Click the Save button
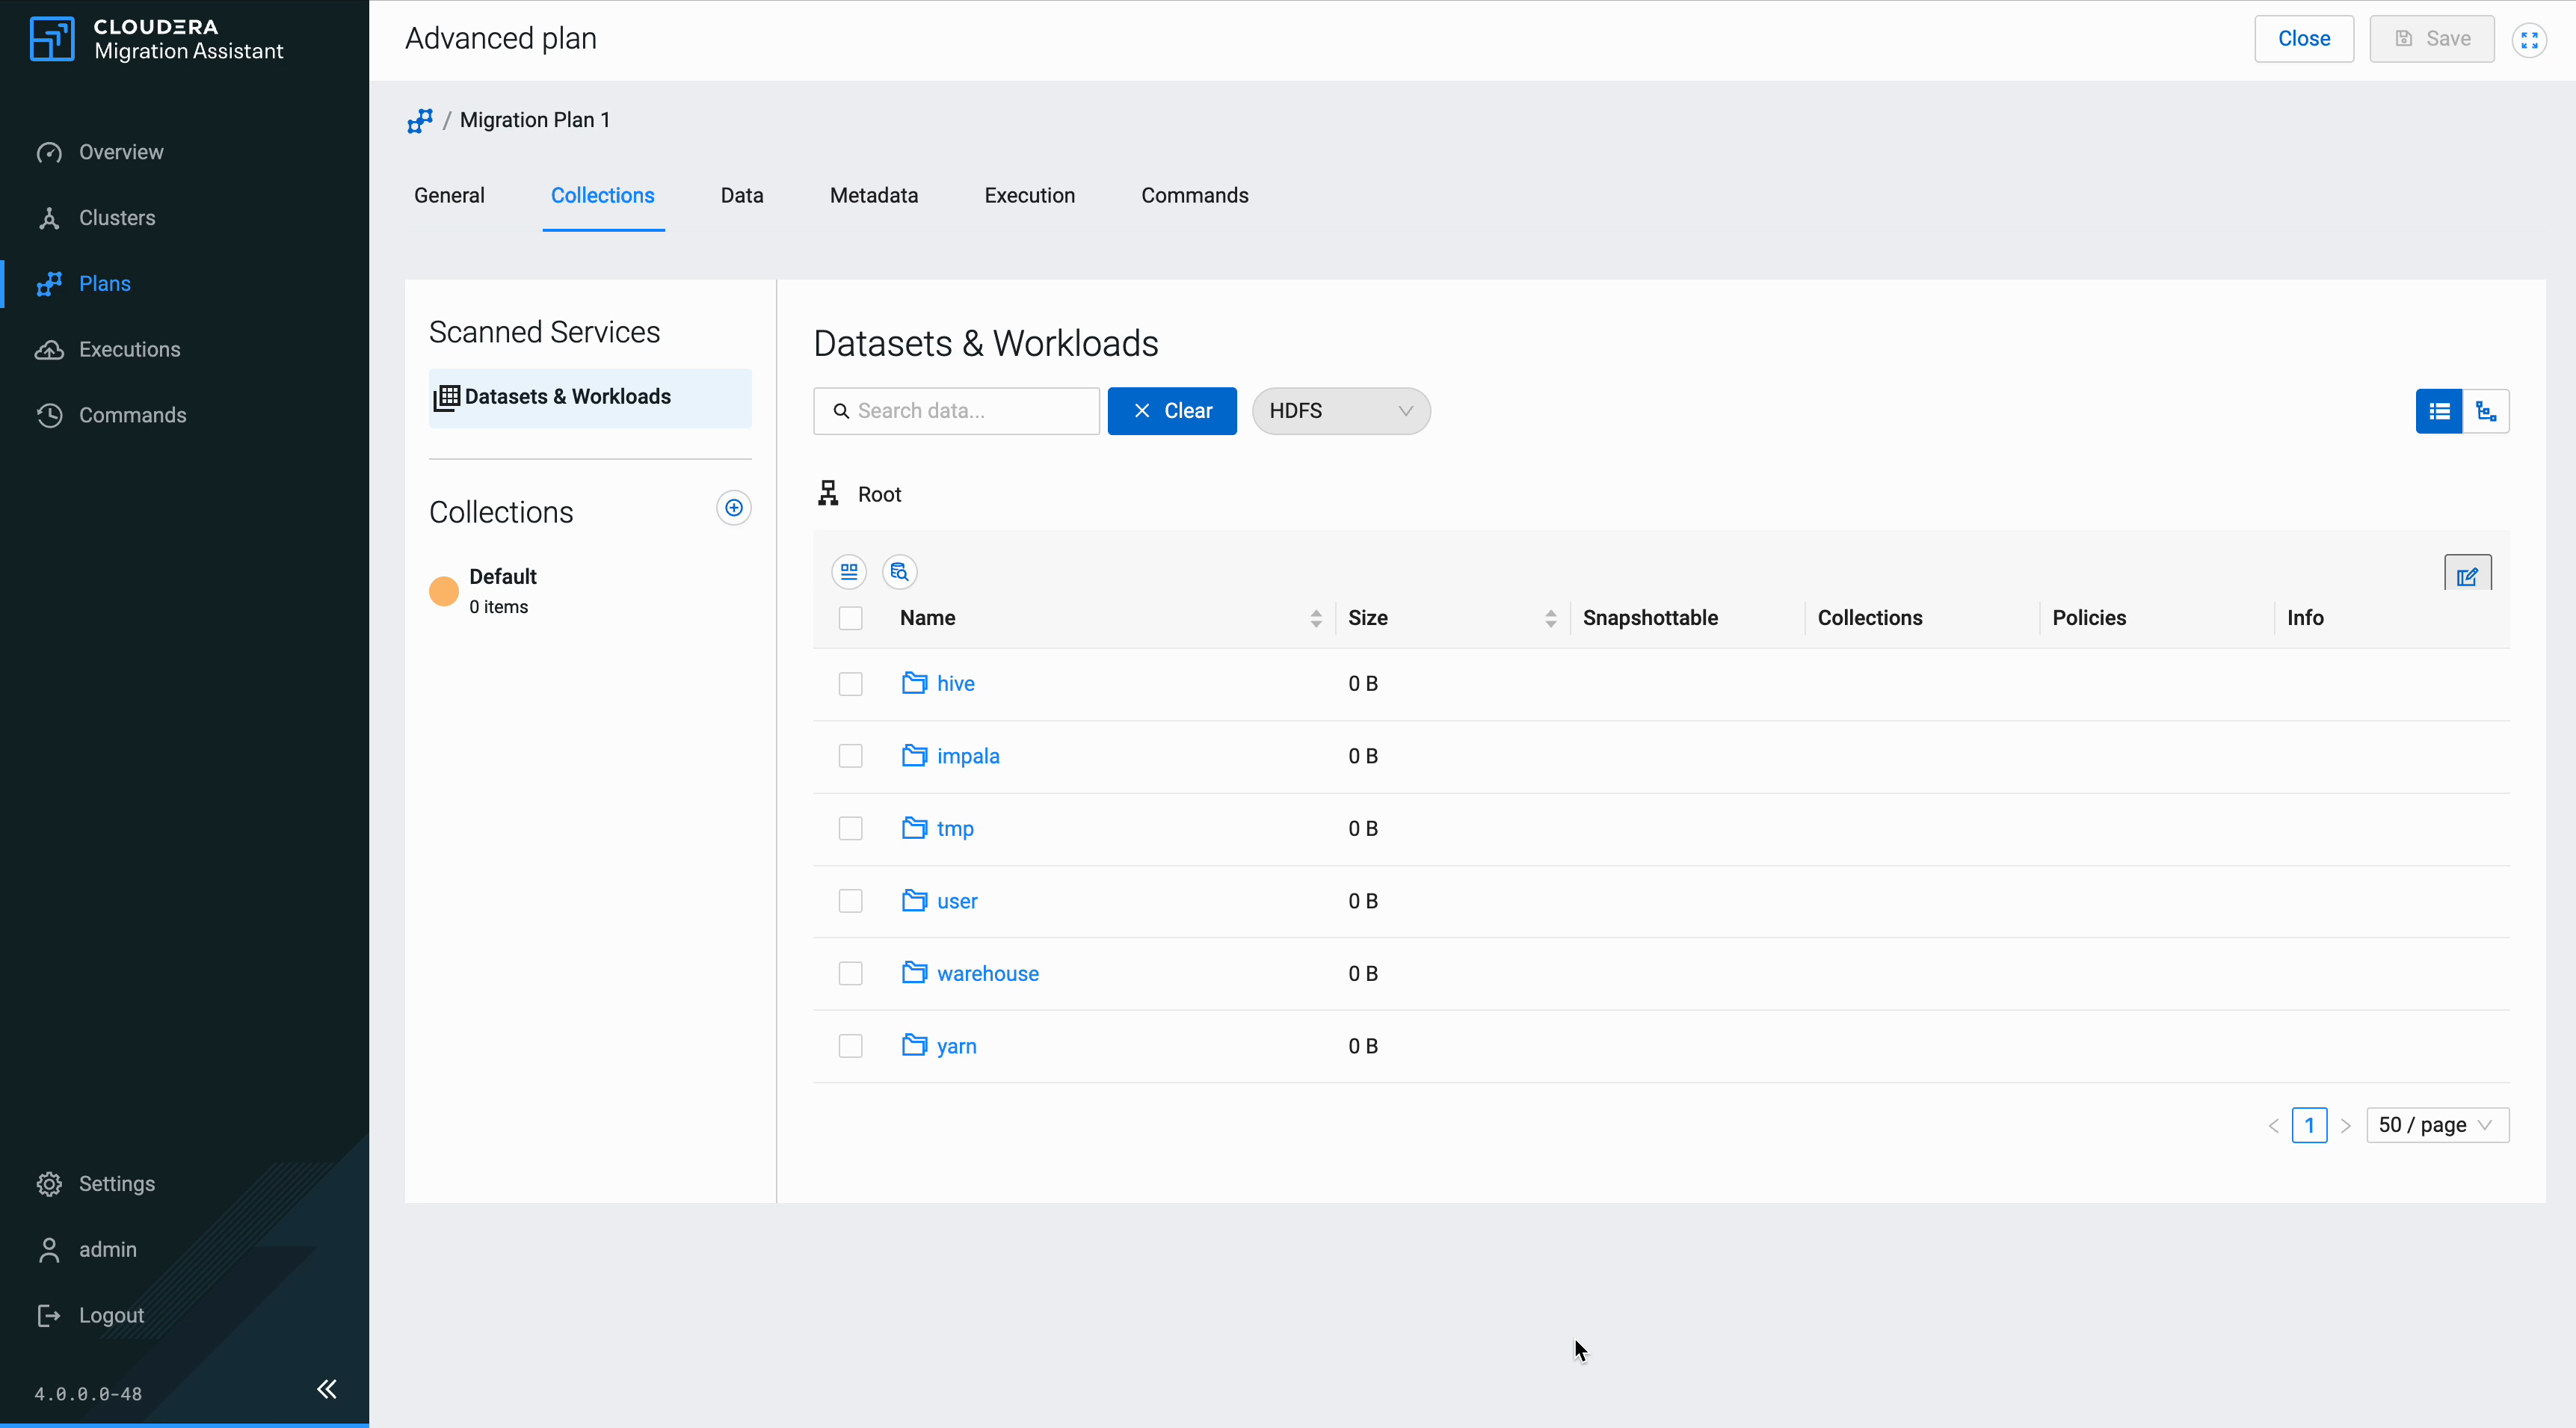Viewport: 2576px width, 1428px height. pos(2432,39)
